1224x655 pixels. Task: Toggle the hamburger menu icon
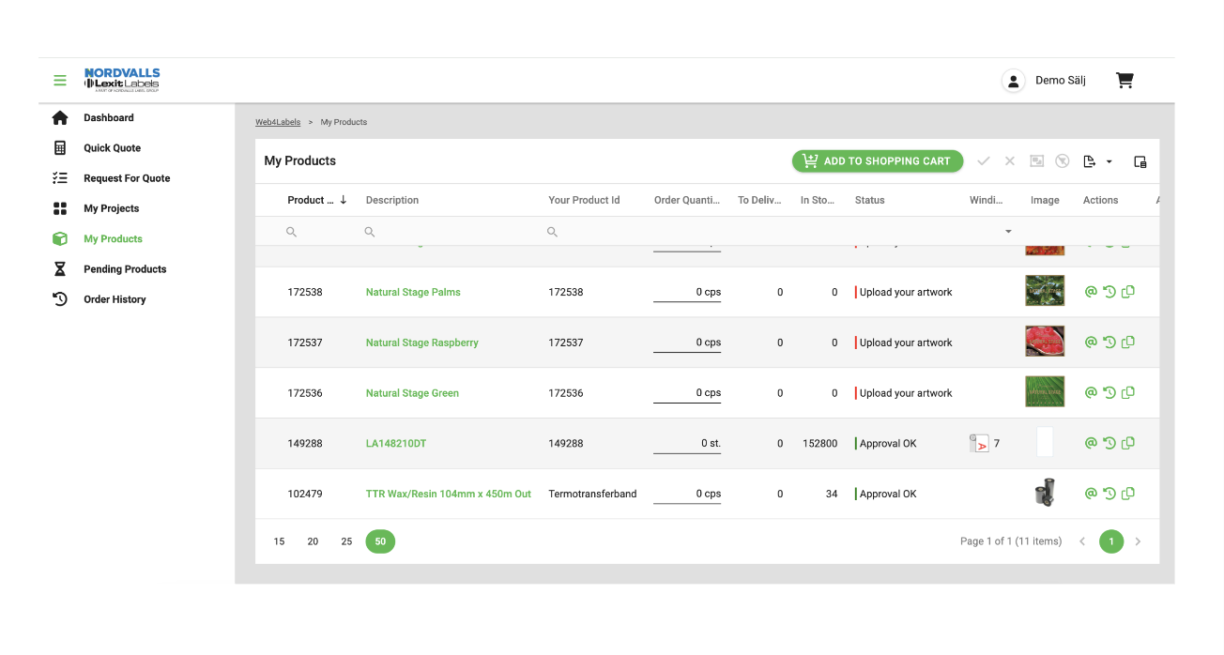click(60, 81)
